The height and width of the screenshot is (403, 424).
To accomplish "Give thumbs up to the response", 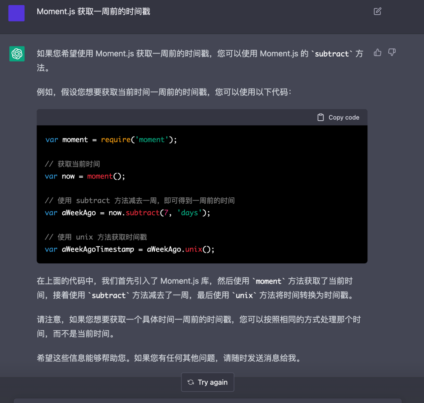I will pos(378,52).
